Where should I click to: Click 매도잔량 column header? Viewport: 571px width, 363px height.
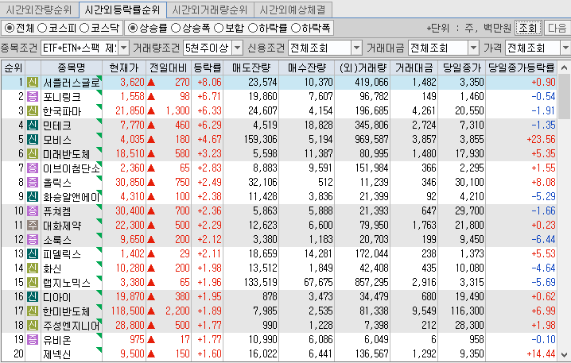251,68
